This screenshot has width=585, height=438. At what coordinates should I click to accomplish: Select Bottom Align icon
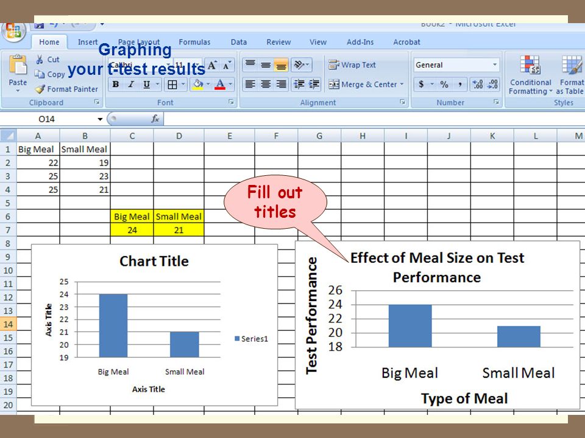point(281,65)
